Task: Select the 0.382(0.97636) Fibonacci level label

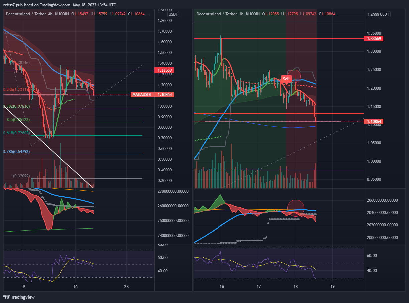Action: click(17, 106)
